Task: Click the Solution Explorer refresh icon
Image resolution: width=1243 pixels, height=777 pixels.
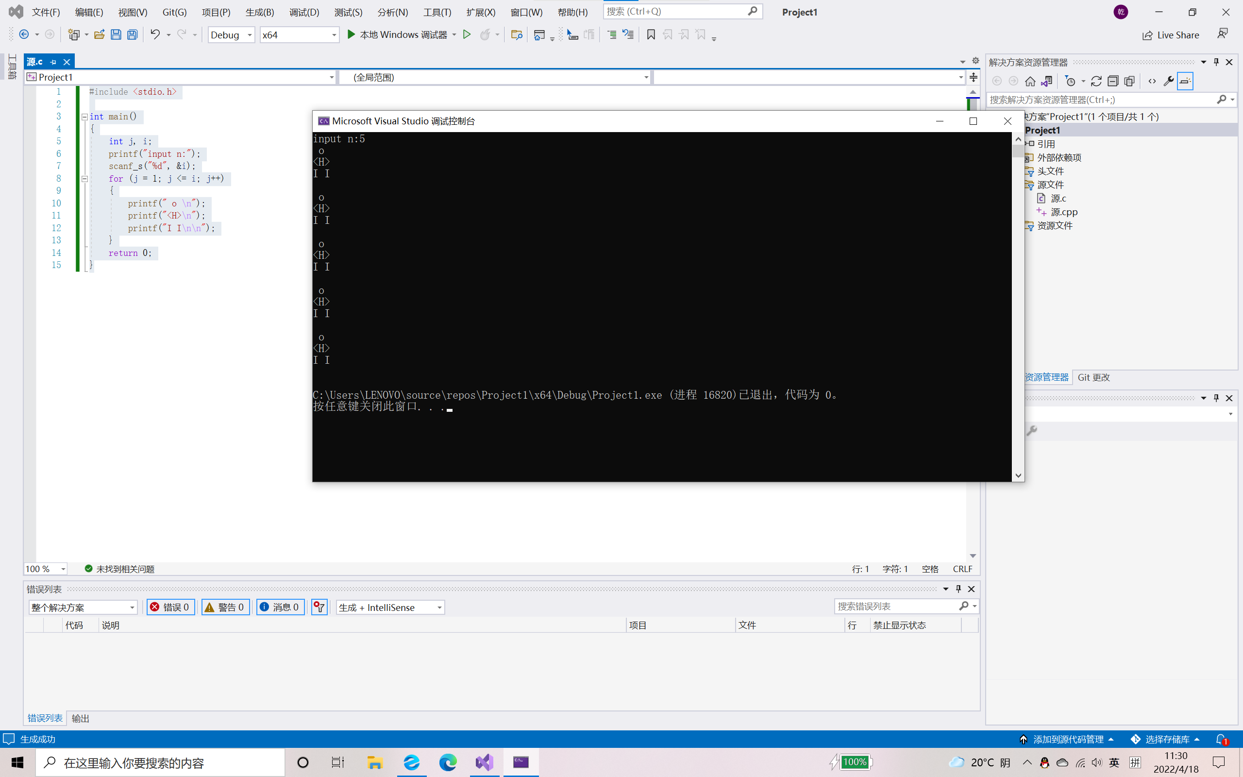Action: coord(1096,81)
